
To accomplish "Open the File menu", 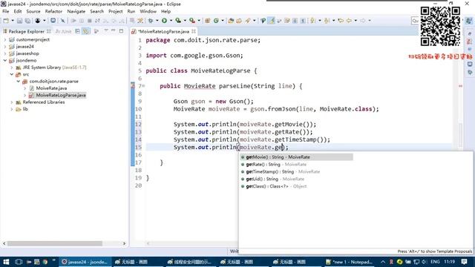I will pyautogui.click(x=5, y=11).
